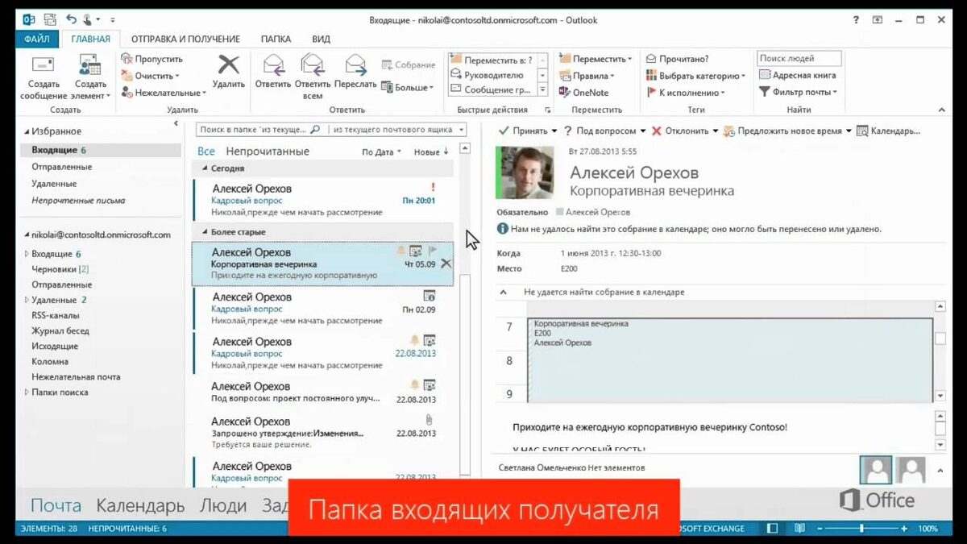This screenshot has height=544, width=967.
Task: Click the undo arrow in quick access toolbar
Action: tap(73, 19)
